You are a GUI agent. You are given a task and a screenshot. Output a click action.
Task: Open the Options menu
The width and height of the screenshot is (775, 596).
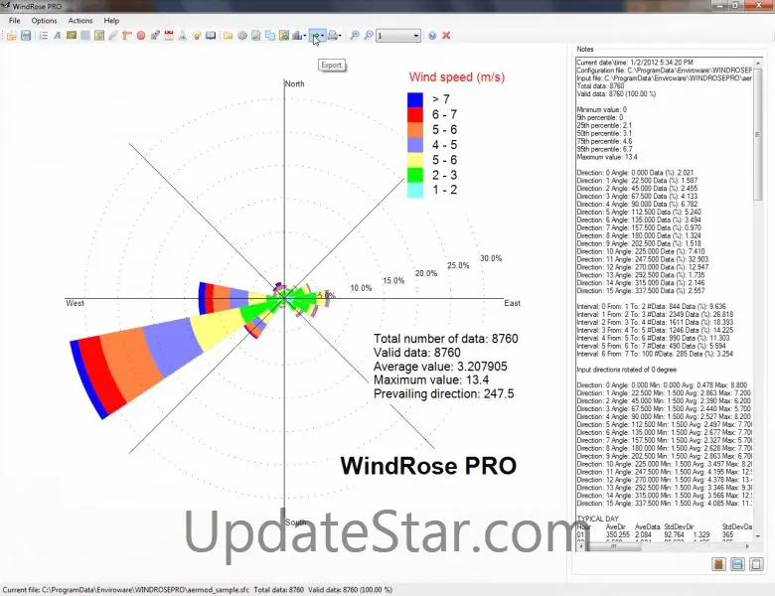(x=44, y=21)
